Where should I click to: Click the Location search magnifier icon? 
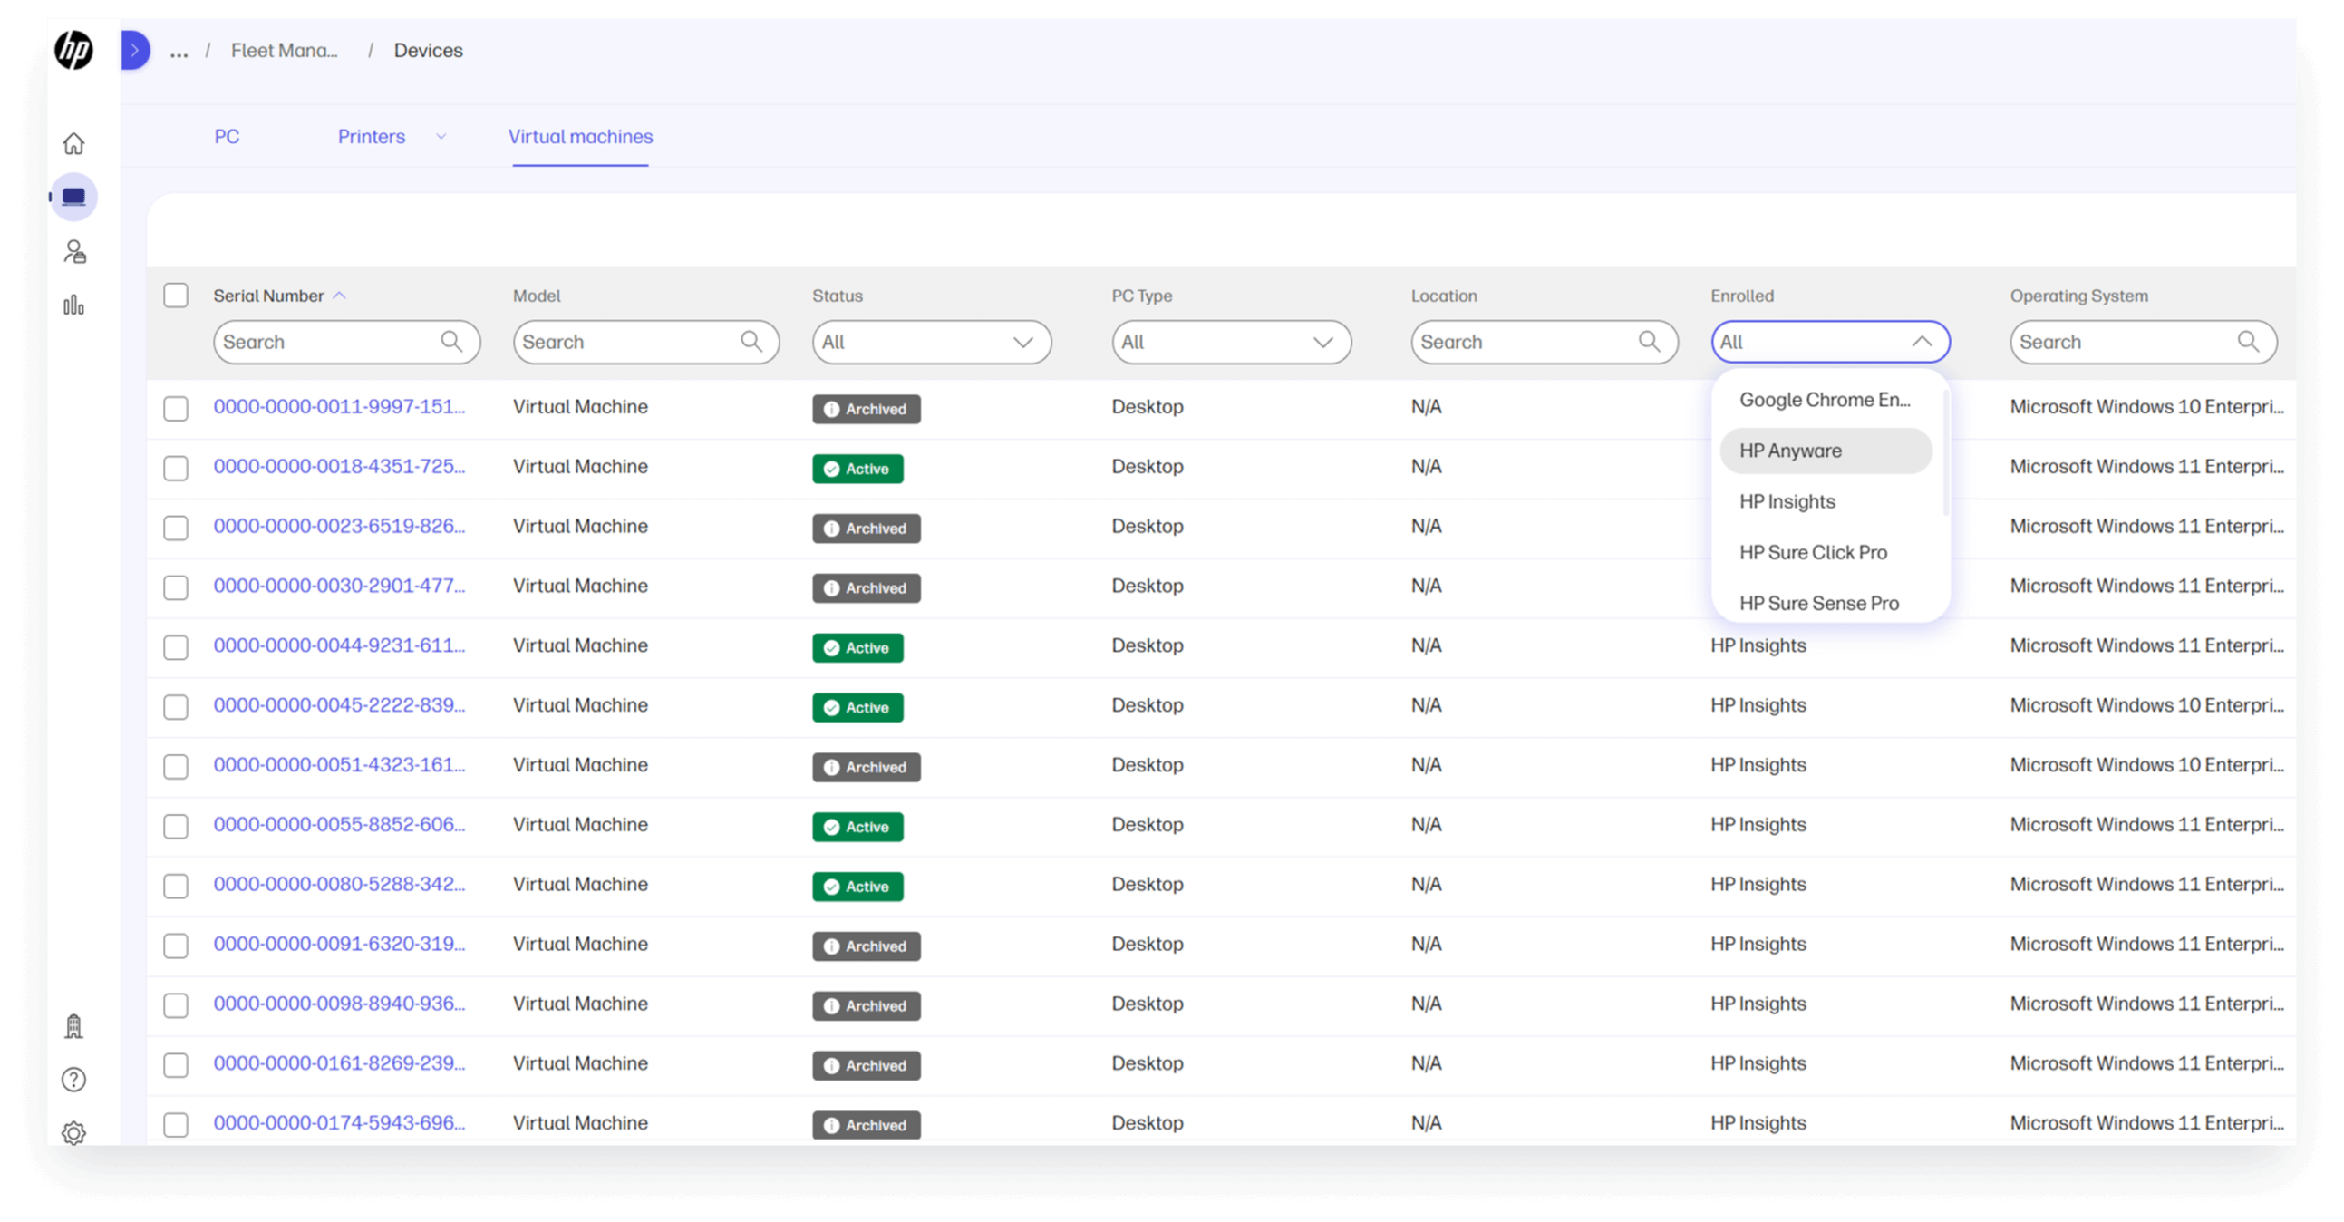tap(1649, 341)
